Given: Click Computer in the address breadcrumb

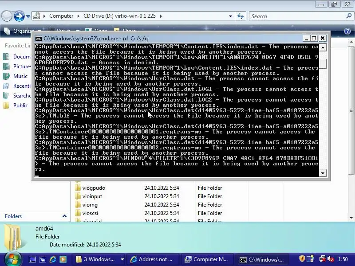Looking at the screenshot, I should pyautogui.click(x=61, y=16).
